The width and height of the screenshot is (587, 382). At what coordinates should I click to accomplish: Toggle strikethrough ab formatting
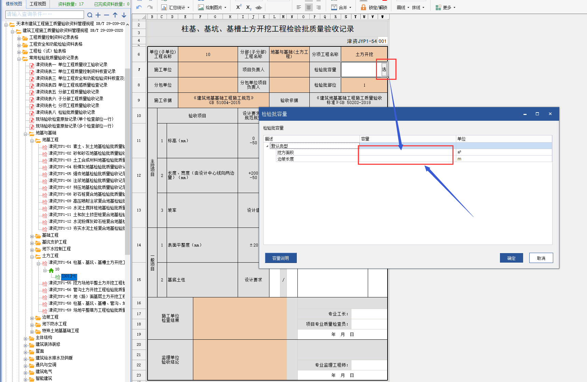[259, 7]
